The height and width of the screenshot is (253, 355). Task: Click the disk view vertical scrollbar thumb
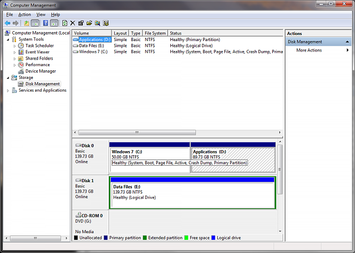pyautogui.click(x=280, y=169)
